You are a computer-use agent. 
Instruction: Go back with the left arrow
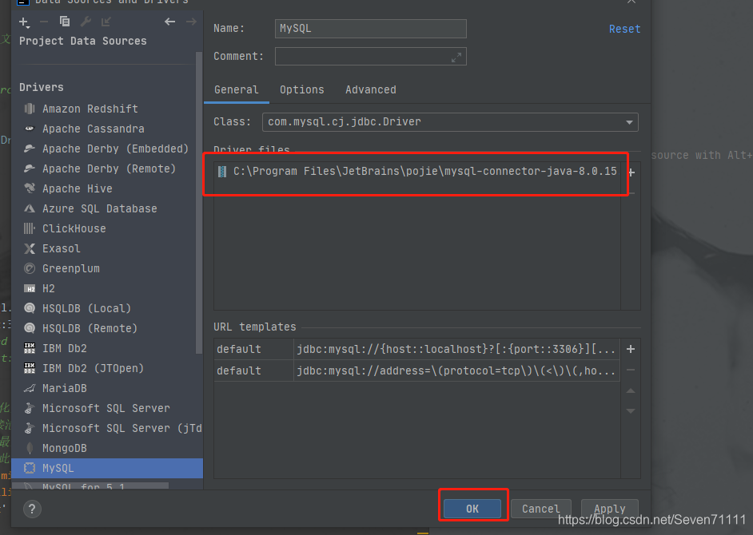click(170, 22)
